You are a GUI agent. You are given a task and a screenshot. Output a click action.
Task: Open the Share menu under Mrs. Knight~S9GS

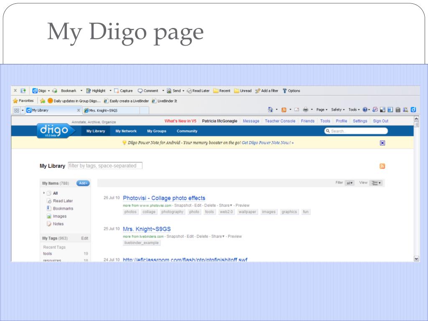(x=218, y=237)
